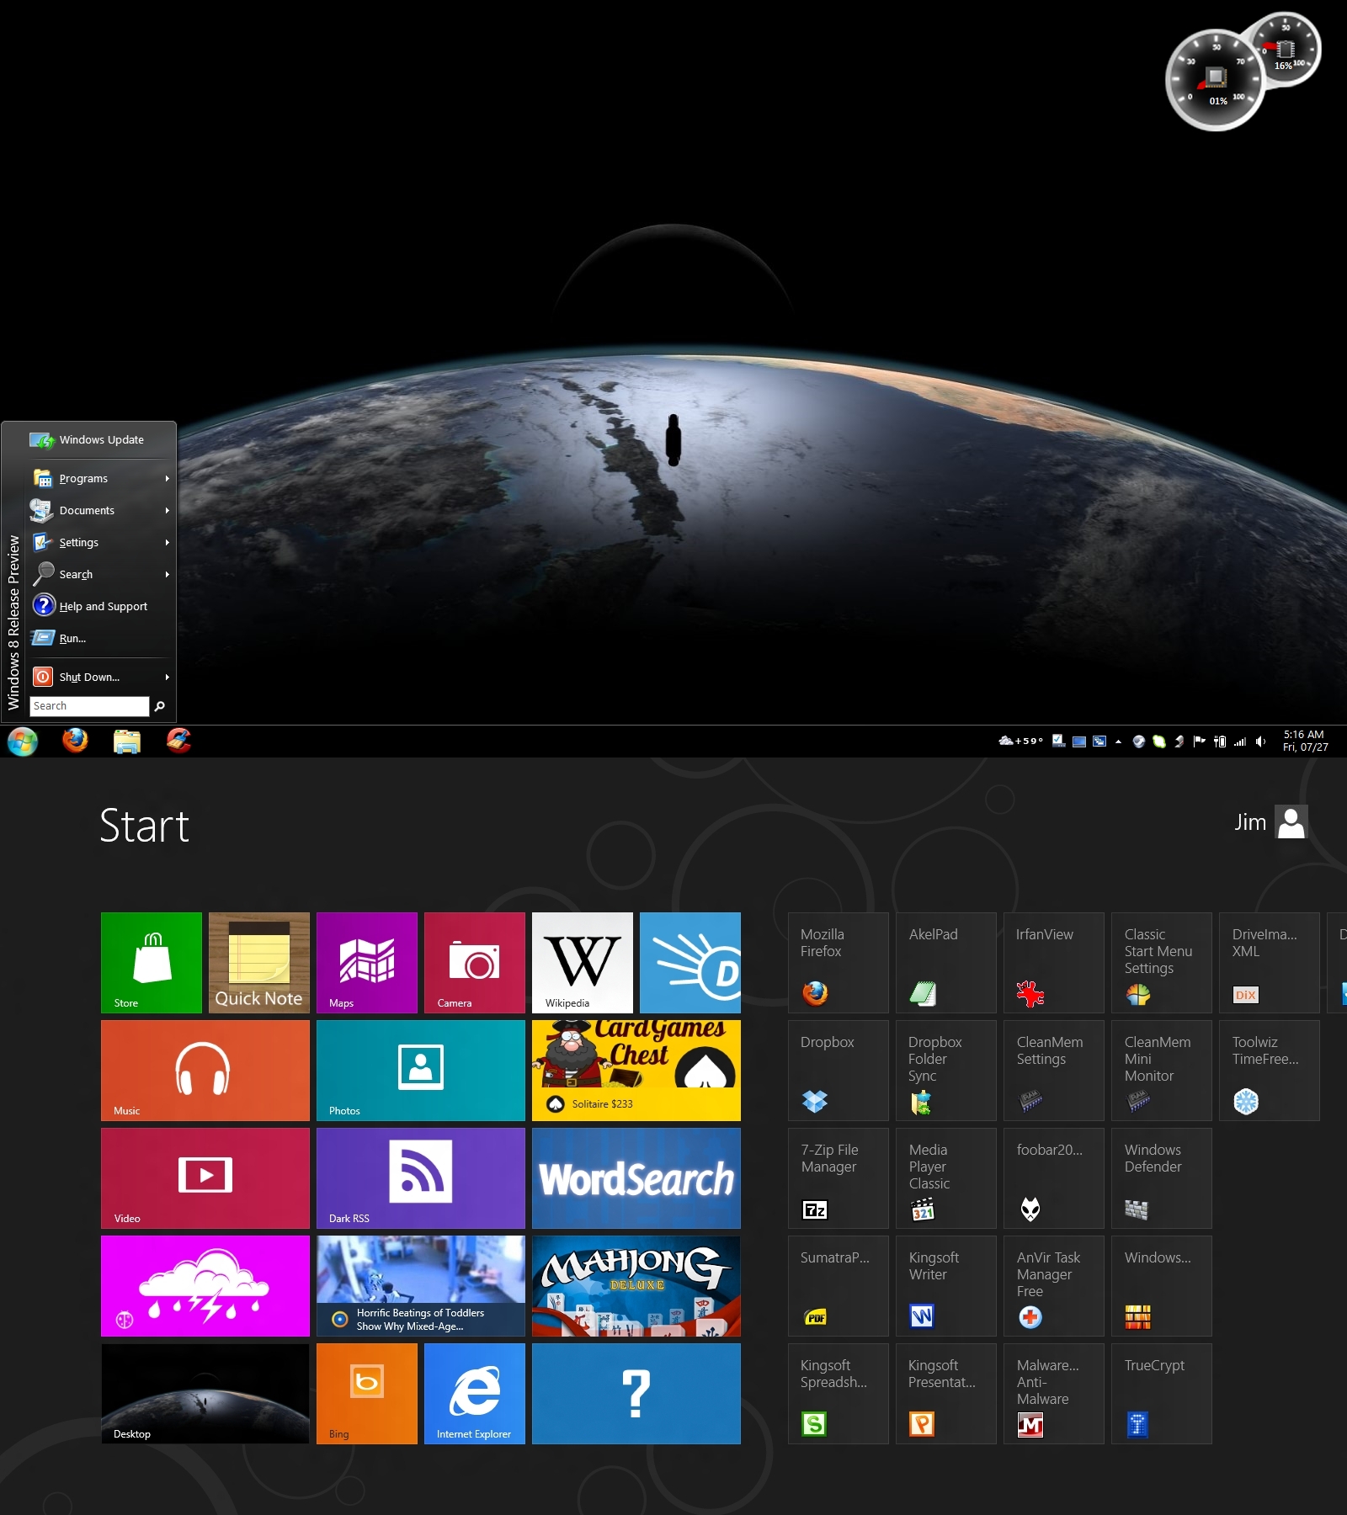Viewport: 1347px width, 1515px height.
Task: Expand the Programs submenu
Action: pyautogui.click(x=101, y=478)
